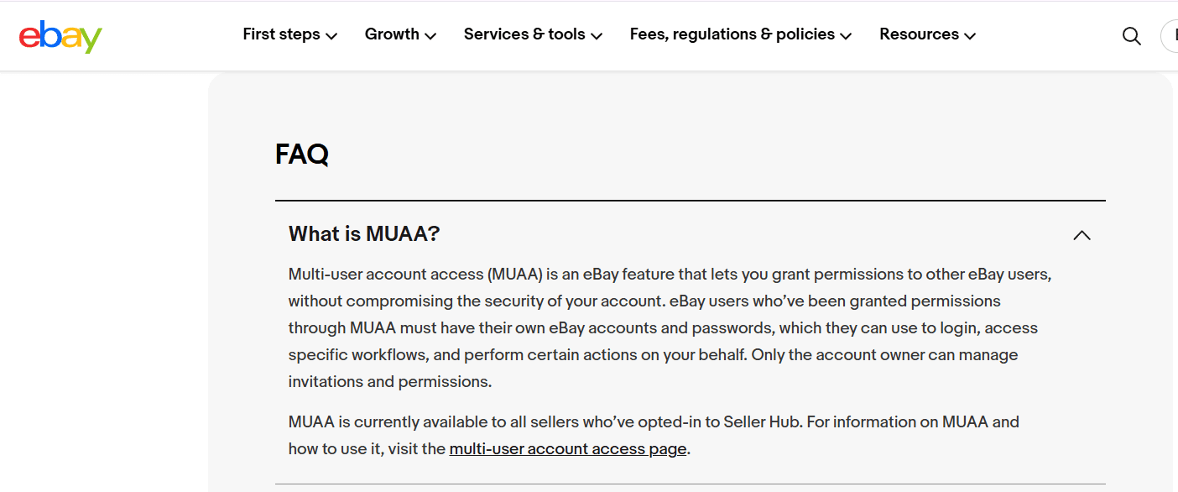Click the chevron beside Resources
The width and height of the screenshot is (1178, 492).
970,36
